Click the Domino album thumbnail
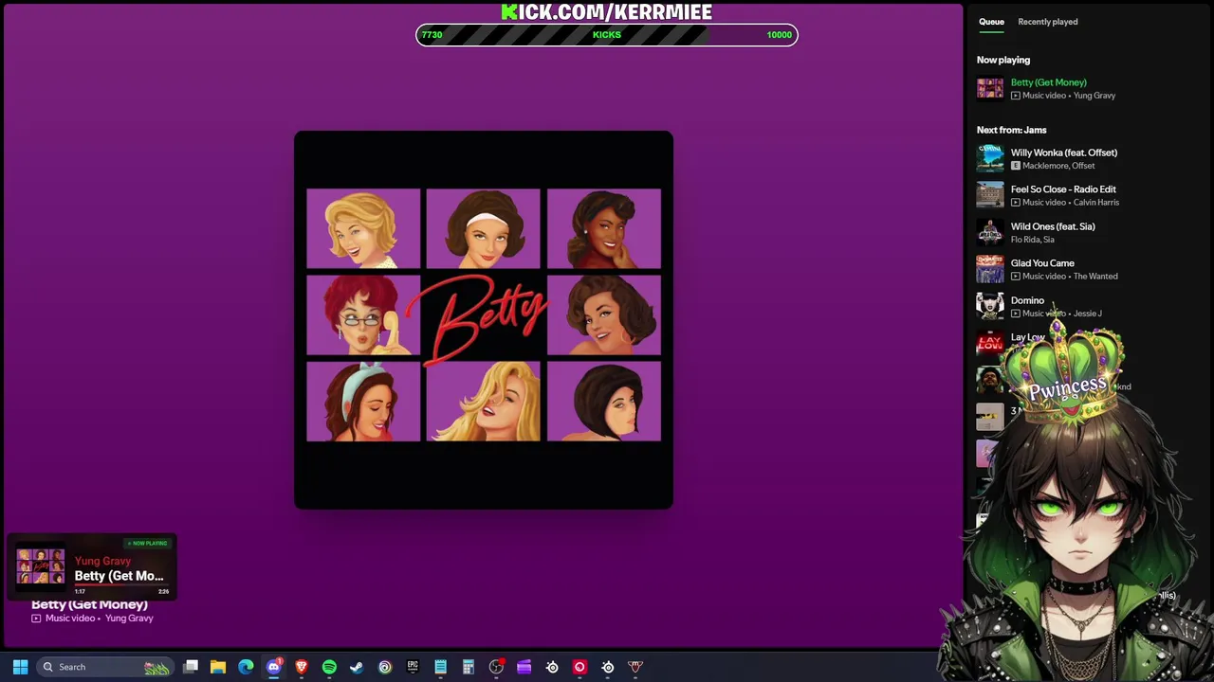Viewport: 1214px width, 682px height. coord(990,306)
